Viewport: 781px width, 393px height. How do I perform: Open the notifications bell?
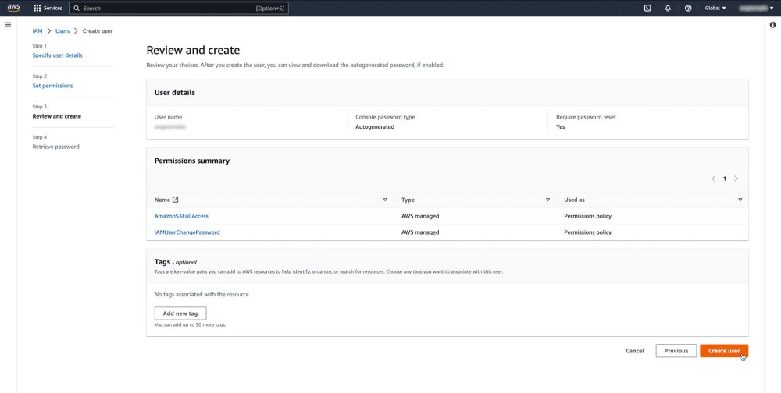tap(668, 8)
